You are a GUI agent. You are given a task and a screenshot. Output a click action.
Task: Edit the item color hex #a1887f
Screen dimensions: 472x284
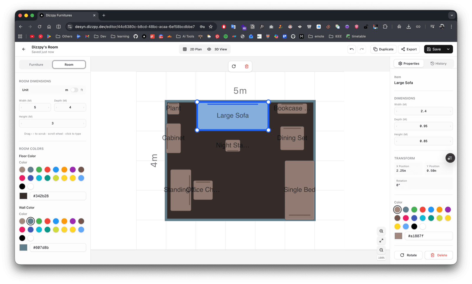point(429,236)
